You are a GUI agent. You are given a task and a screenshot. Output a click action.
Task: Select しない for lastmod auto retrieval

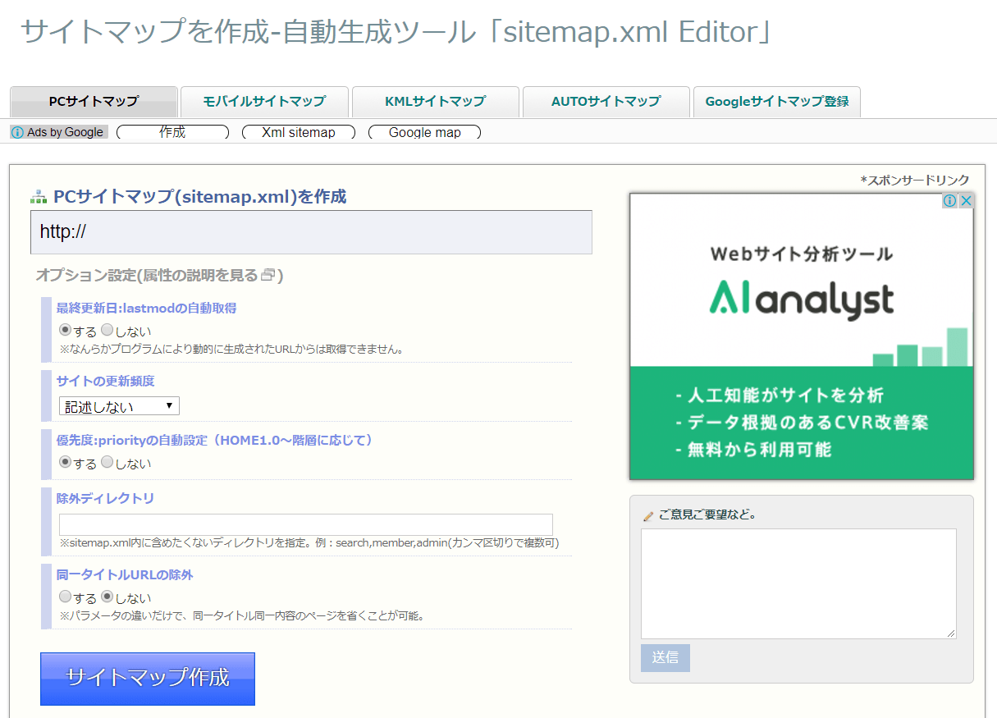coord(107,330)
